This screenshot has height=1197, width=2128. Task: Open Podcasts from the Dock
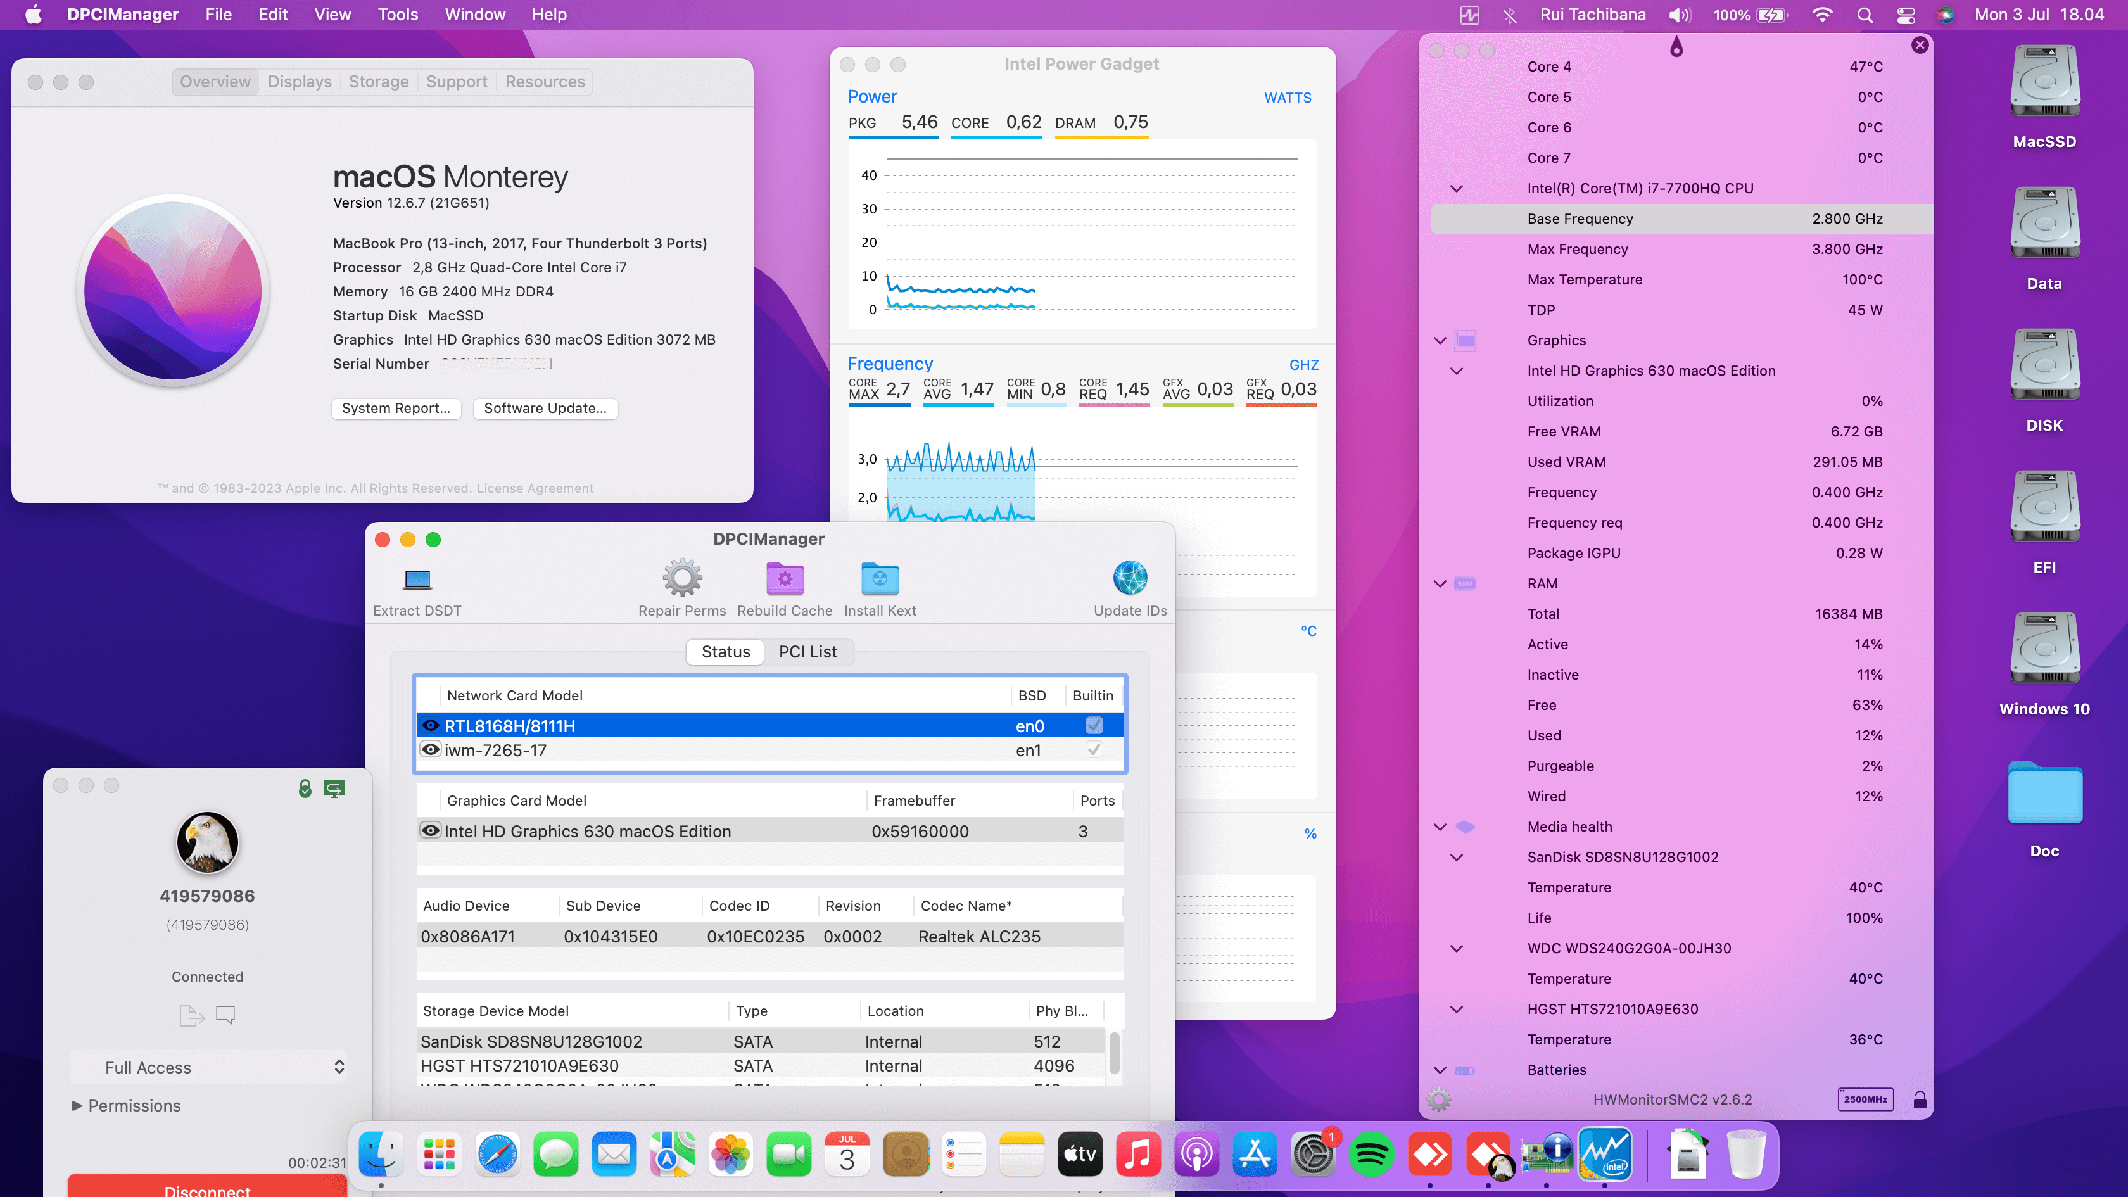(x=1196, y=1154)
